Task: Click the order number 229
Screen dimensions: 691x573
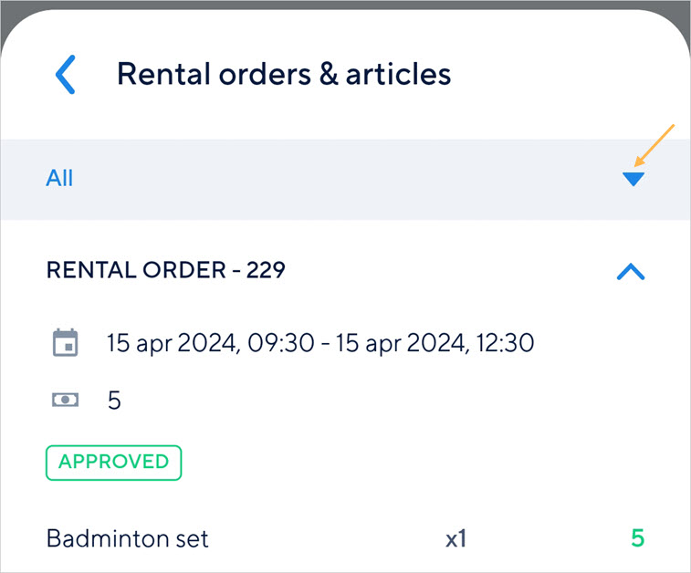Action: (x=266, y=270)
